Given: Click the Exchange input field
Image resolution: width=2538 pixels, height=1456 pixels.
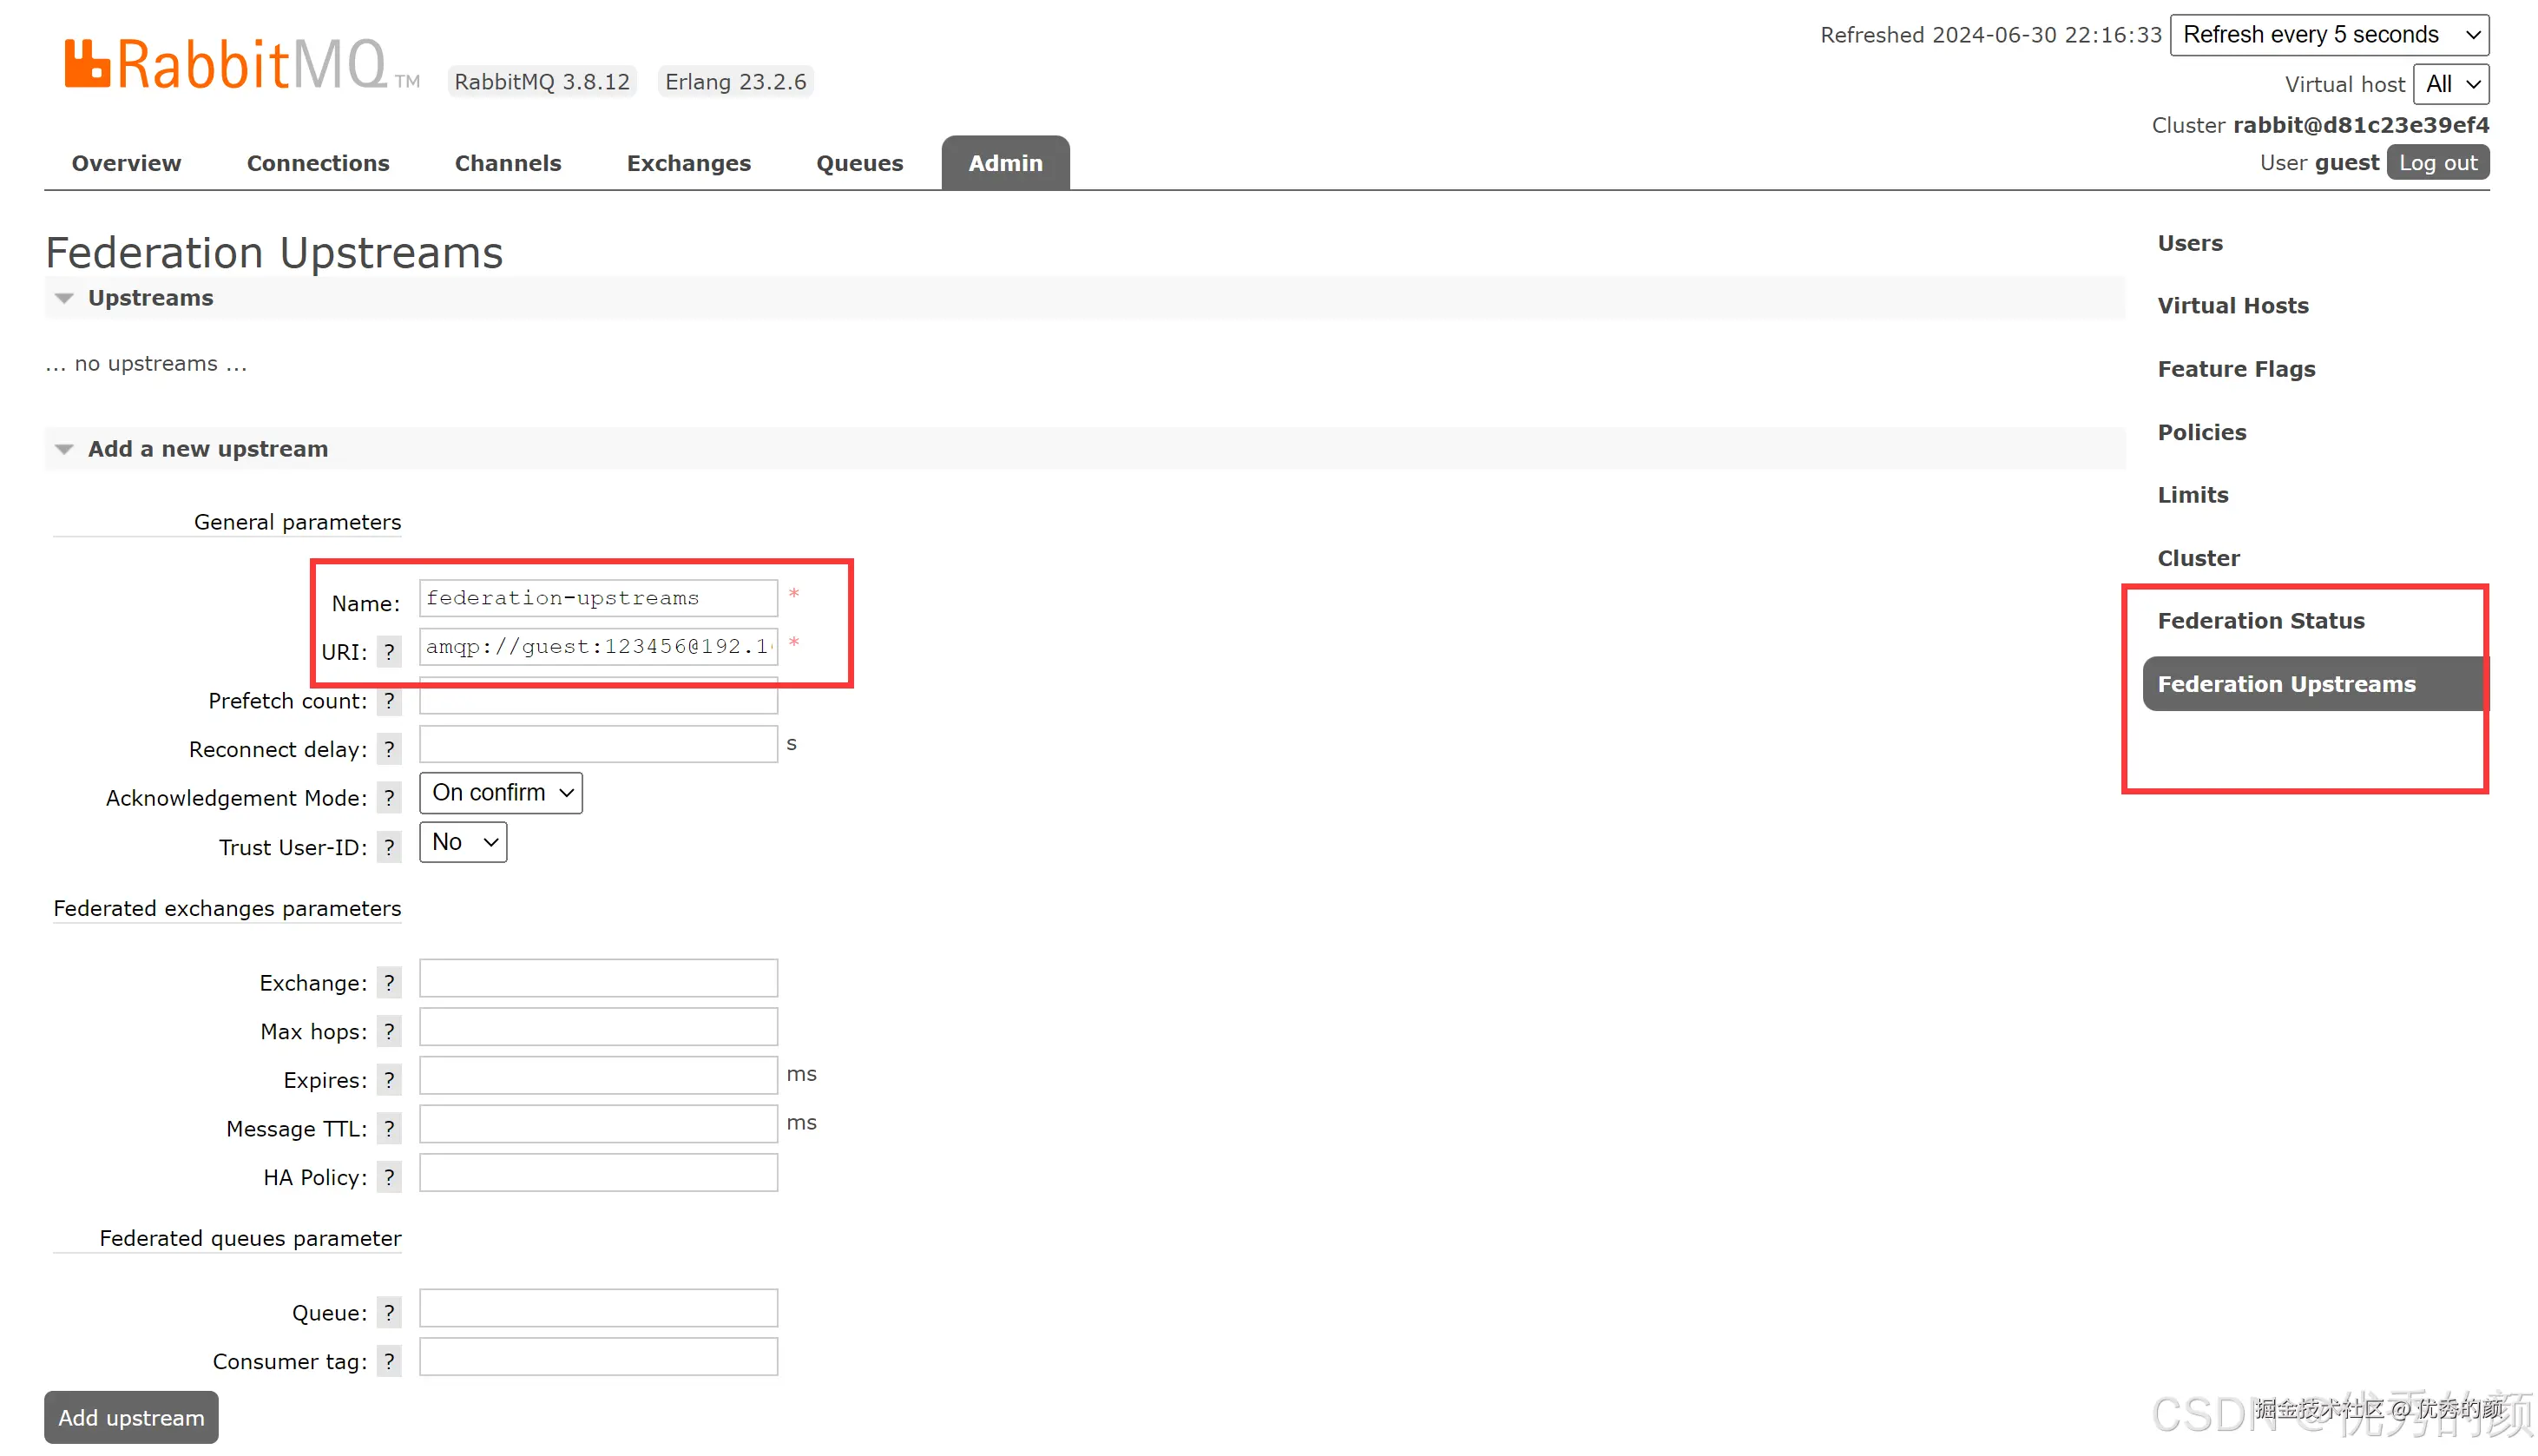Looking at the screenshot, I should 598,978.
